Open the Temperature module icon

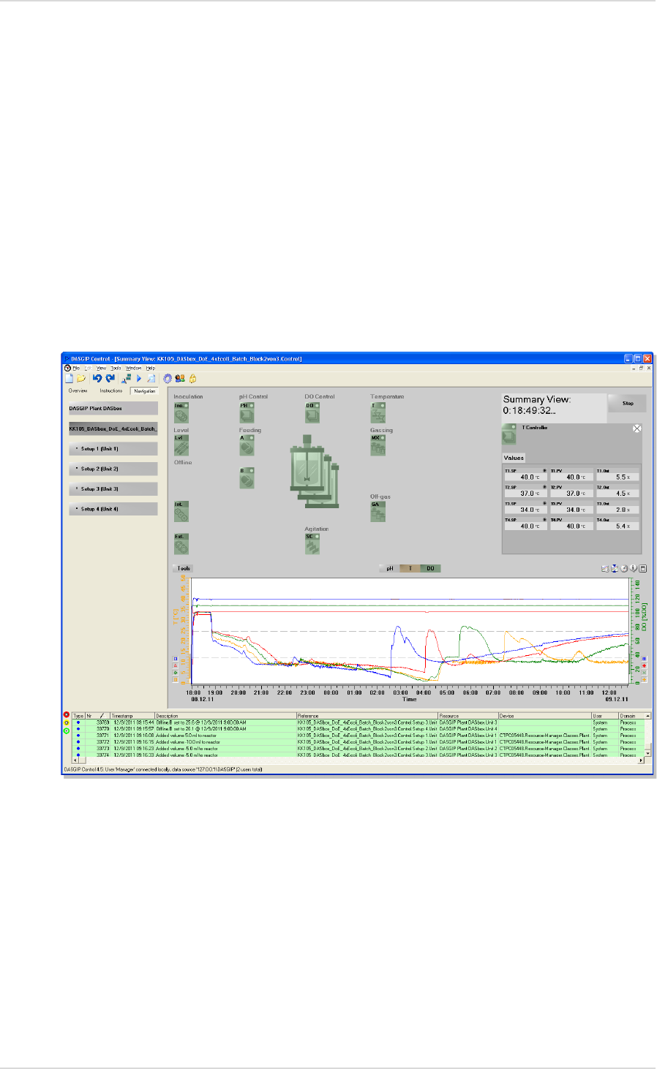point(378,413)
